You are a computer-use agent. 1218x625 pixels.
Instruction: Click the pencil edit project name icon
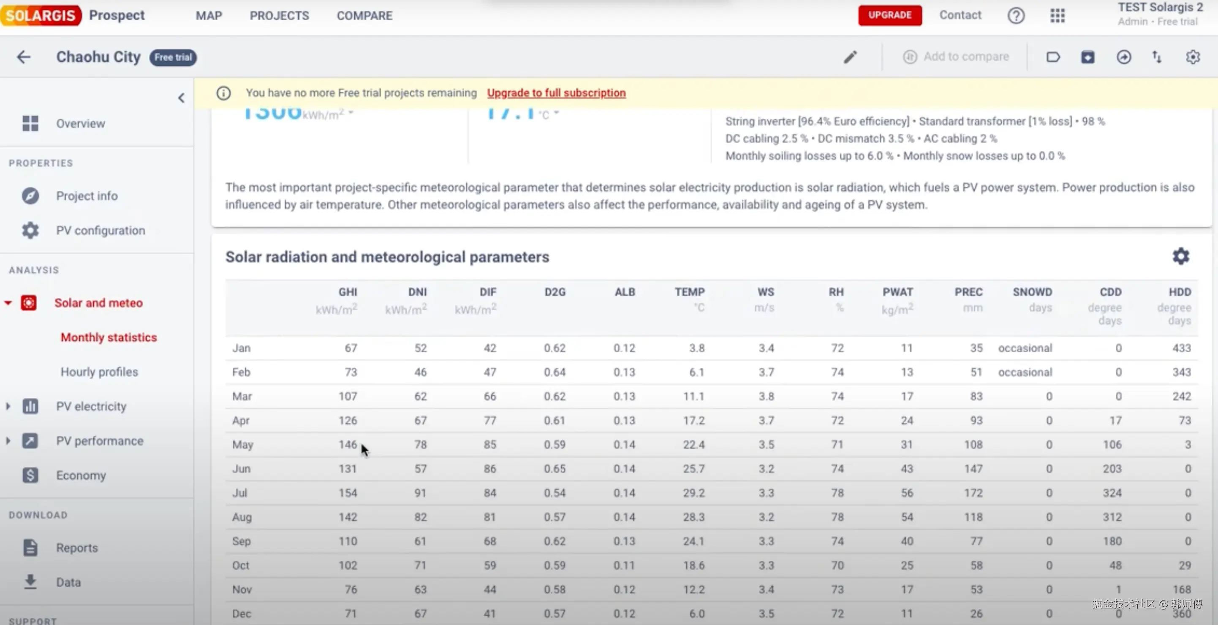(x=850, y=57)
